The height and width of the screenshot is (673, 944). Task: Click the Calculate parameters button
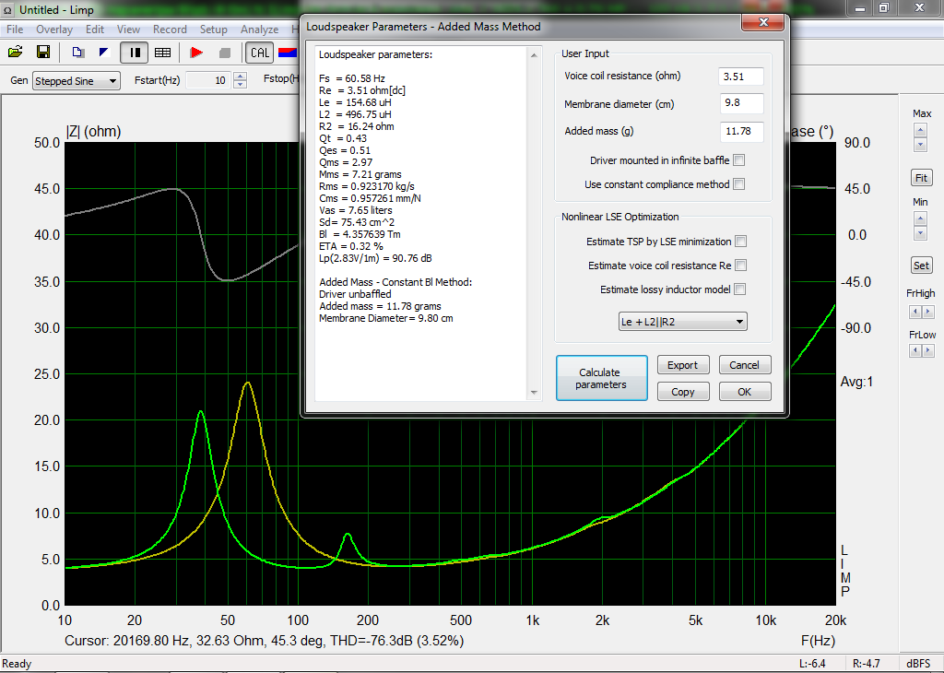coord(601,378)
